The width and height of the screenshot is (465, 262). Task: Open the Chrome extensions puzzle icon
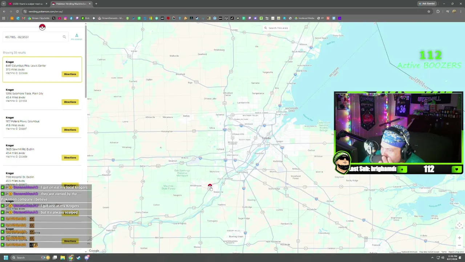(x=438, y=11)
